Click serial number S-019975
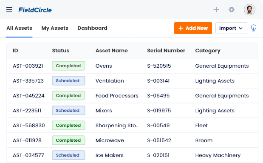This screenshot has width=263, height=163. coord(159,111)
